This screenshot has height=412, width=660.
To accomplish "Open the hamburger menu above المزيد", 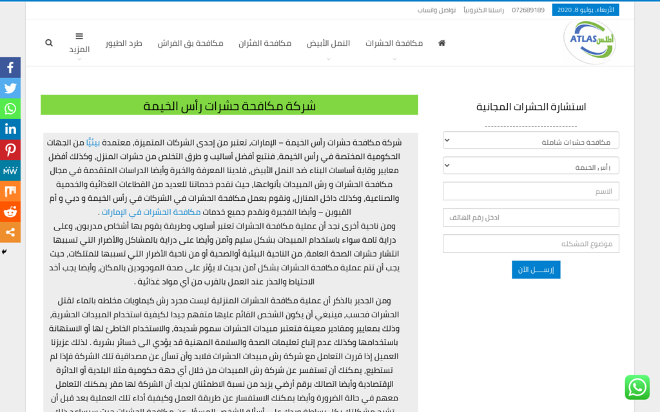I will click(x=79, y=36).
